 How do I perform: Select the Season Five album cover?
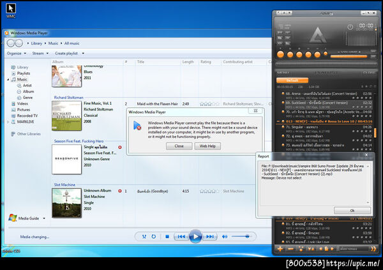[x=66, y=160]
